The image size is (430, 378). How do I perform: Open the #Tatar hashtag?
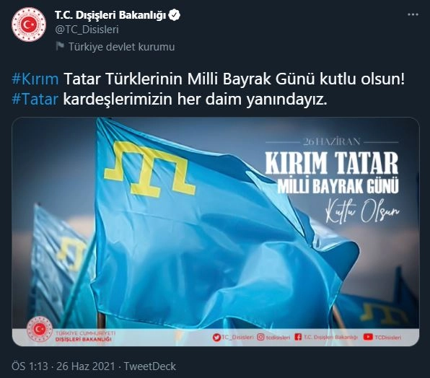click(35, 100)
